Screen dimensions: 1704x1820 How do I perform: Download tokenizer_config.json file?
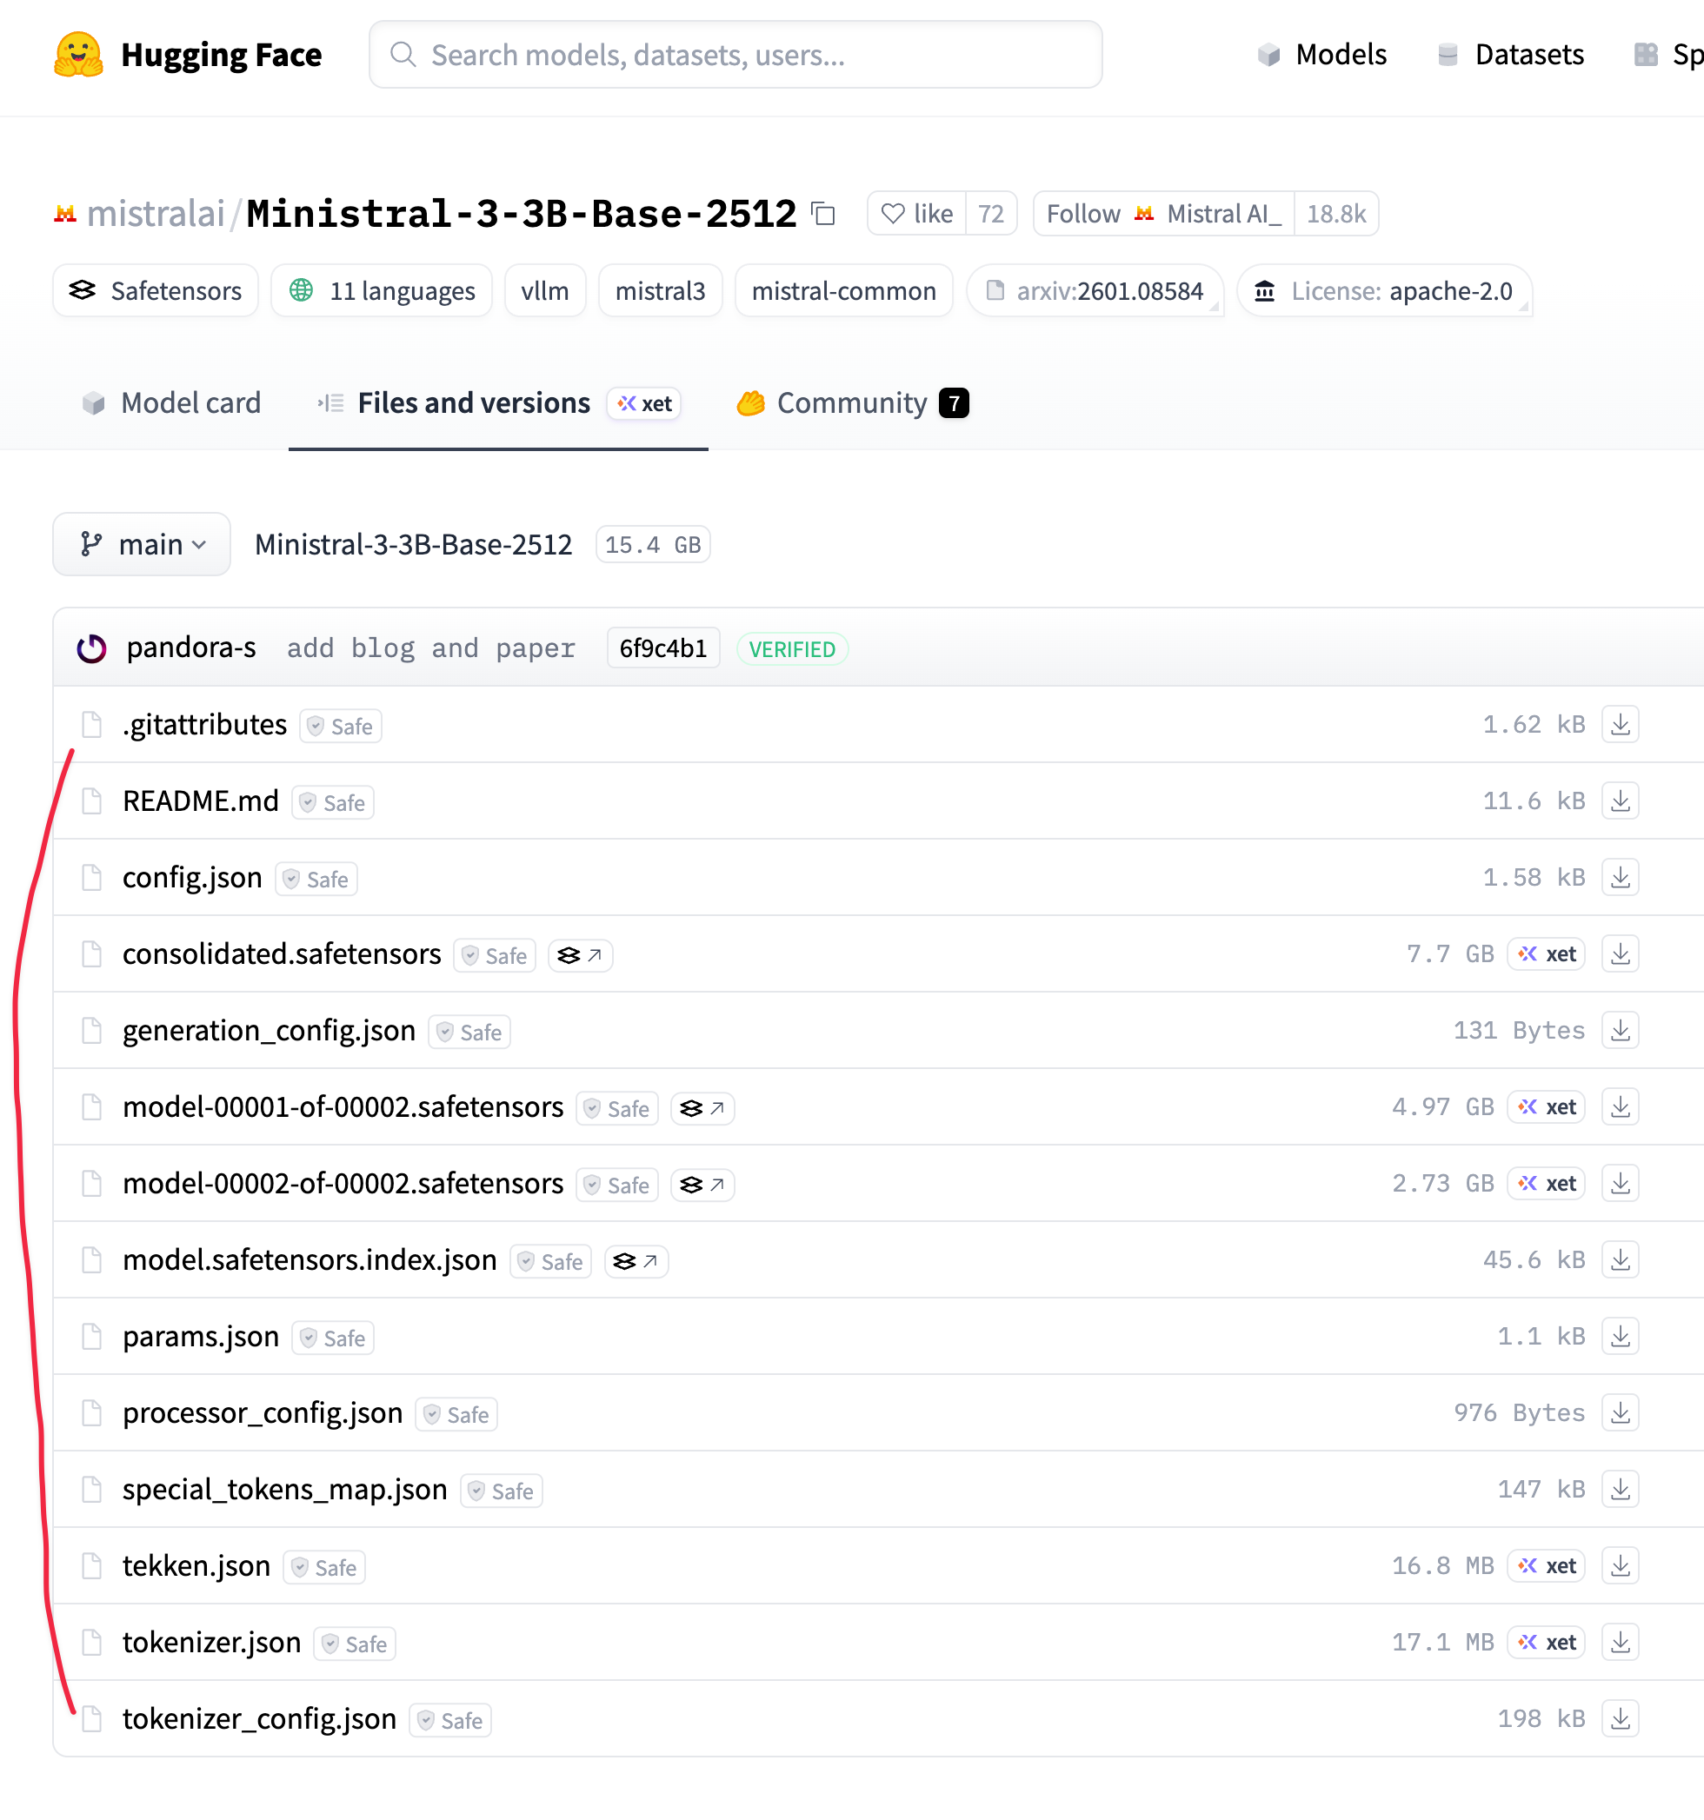point(1620,1718)
